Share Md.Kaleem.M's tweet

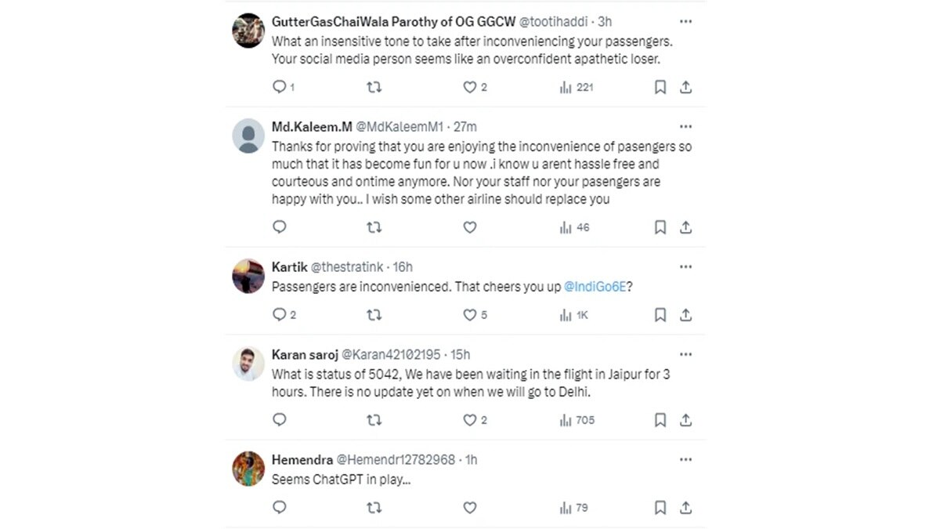coord(685,227)
